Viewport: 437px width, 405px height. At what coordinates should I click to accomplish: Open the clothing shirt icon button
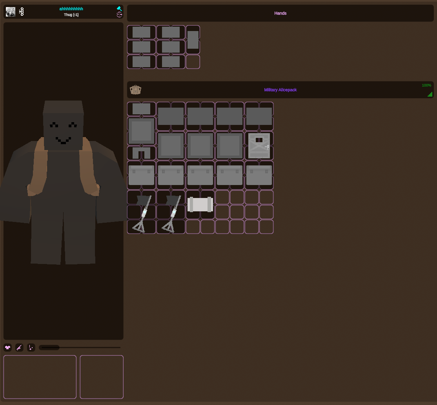coord(8,348)
